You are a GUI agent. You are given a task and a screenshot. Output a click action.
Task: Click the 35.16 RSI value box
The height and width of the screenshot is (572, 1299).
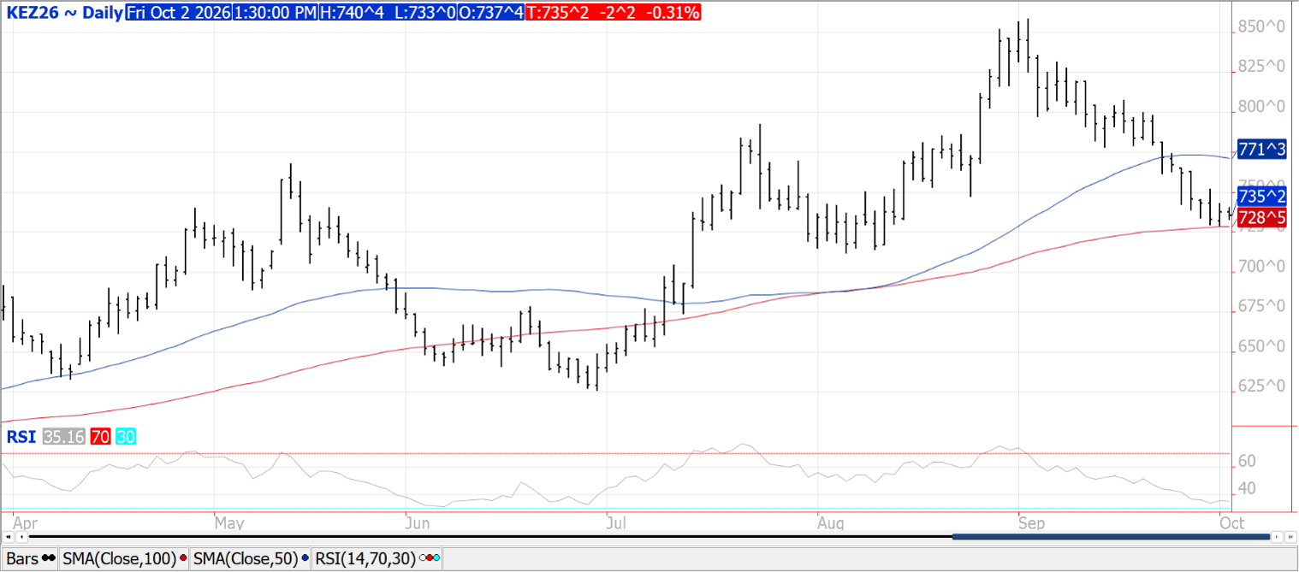click(x=64, y=437)
